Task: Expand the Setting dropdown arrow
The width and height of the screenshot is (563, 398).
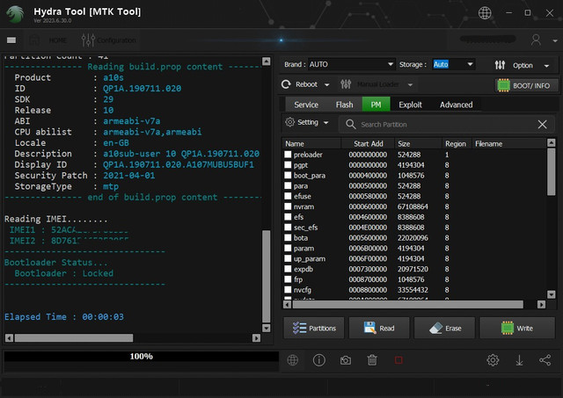Action: coord(325,123)
